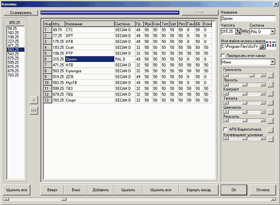Select the Скат channel row

128,48
